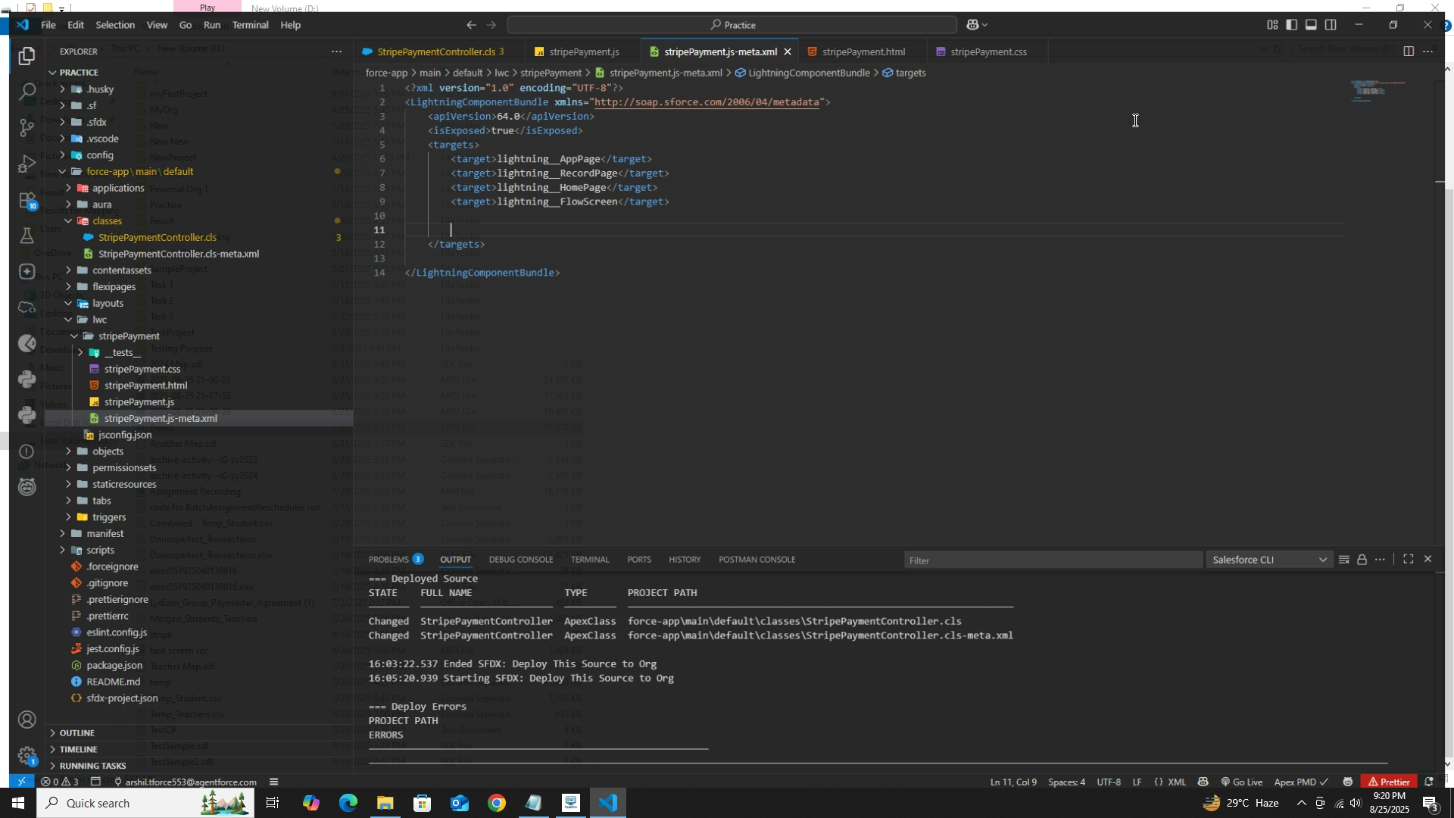
Task: Expand the OUTLINE section
Action: pyautogui.click(x=77, y=732)
